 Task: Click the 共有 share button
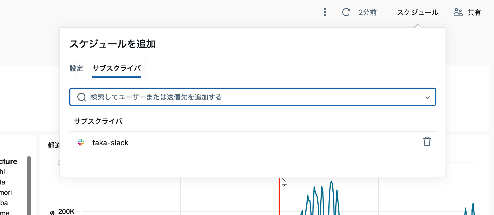click(x=467, y=12)
